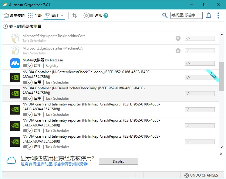
Task: Click the load time bar for MuMu模拟器
Action: (200, 63)
